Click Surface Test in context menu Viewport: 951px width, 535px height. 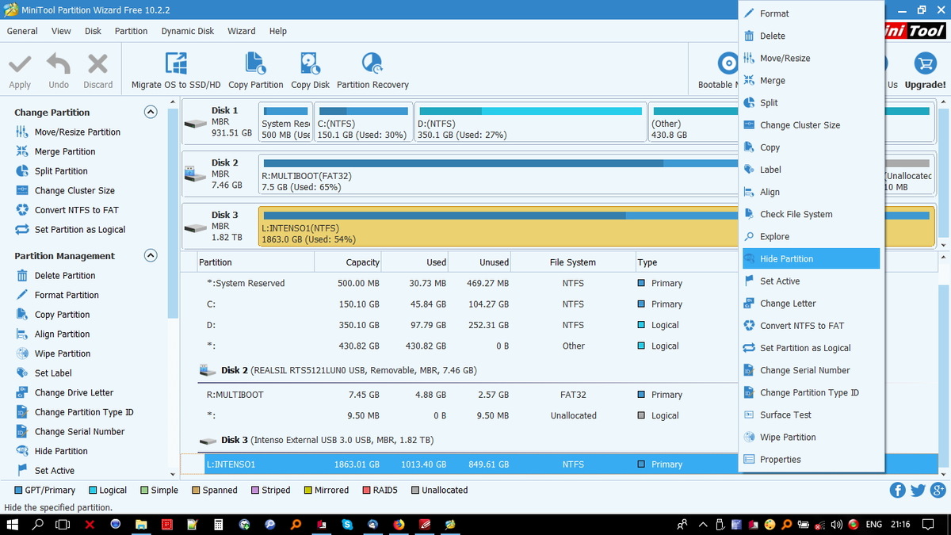pos(812,415)
